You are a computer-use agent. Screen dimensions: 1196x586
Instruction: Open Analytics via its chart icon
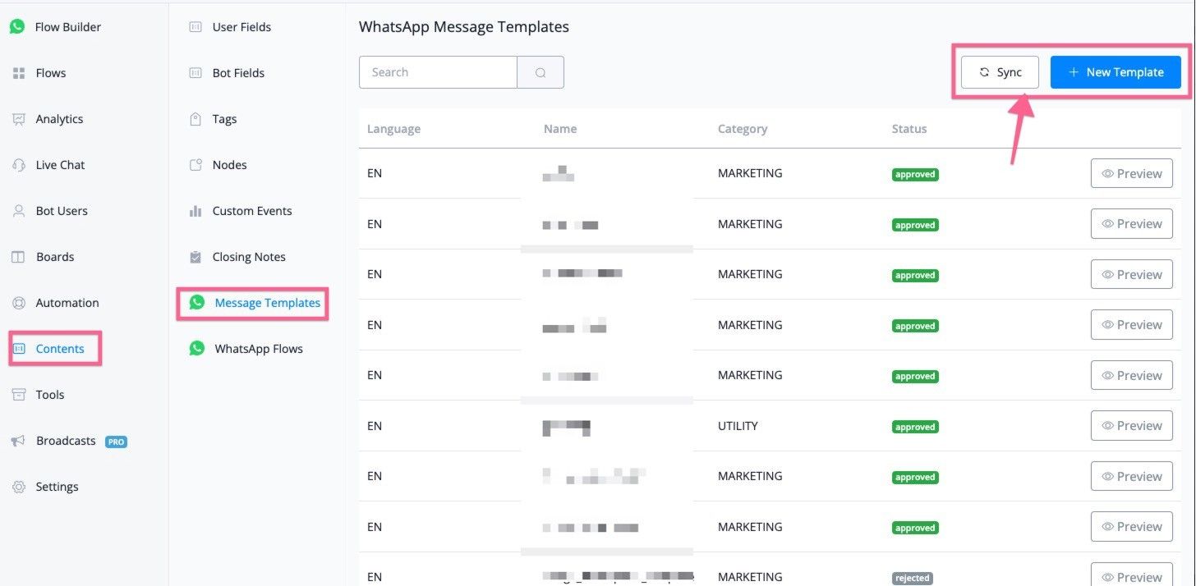[19, 119]
